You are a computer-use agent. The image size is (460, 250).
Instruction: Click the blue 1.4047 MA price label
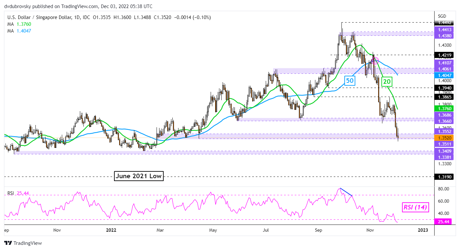444,75
